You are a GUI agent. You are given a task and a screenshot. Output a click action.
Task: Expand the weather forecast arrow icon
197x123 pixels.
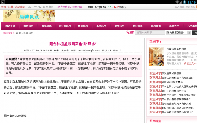coord(125,7)
